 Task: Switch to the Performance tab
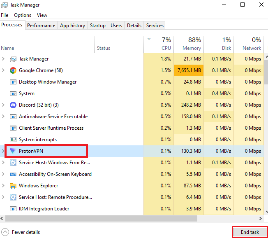point(41,26)
